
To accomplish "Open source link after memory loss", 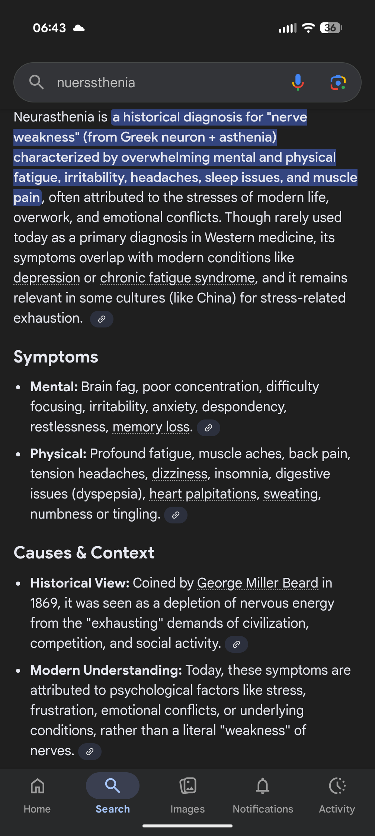I will 208,428.
